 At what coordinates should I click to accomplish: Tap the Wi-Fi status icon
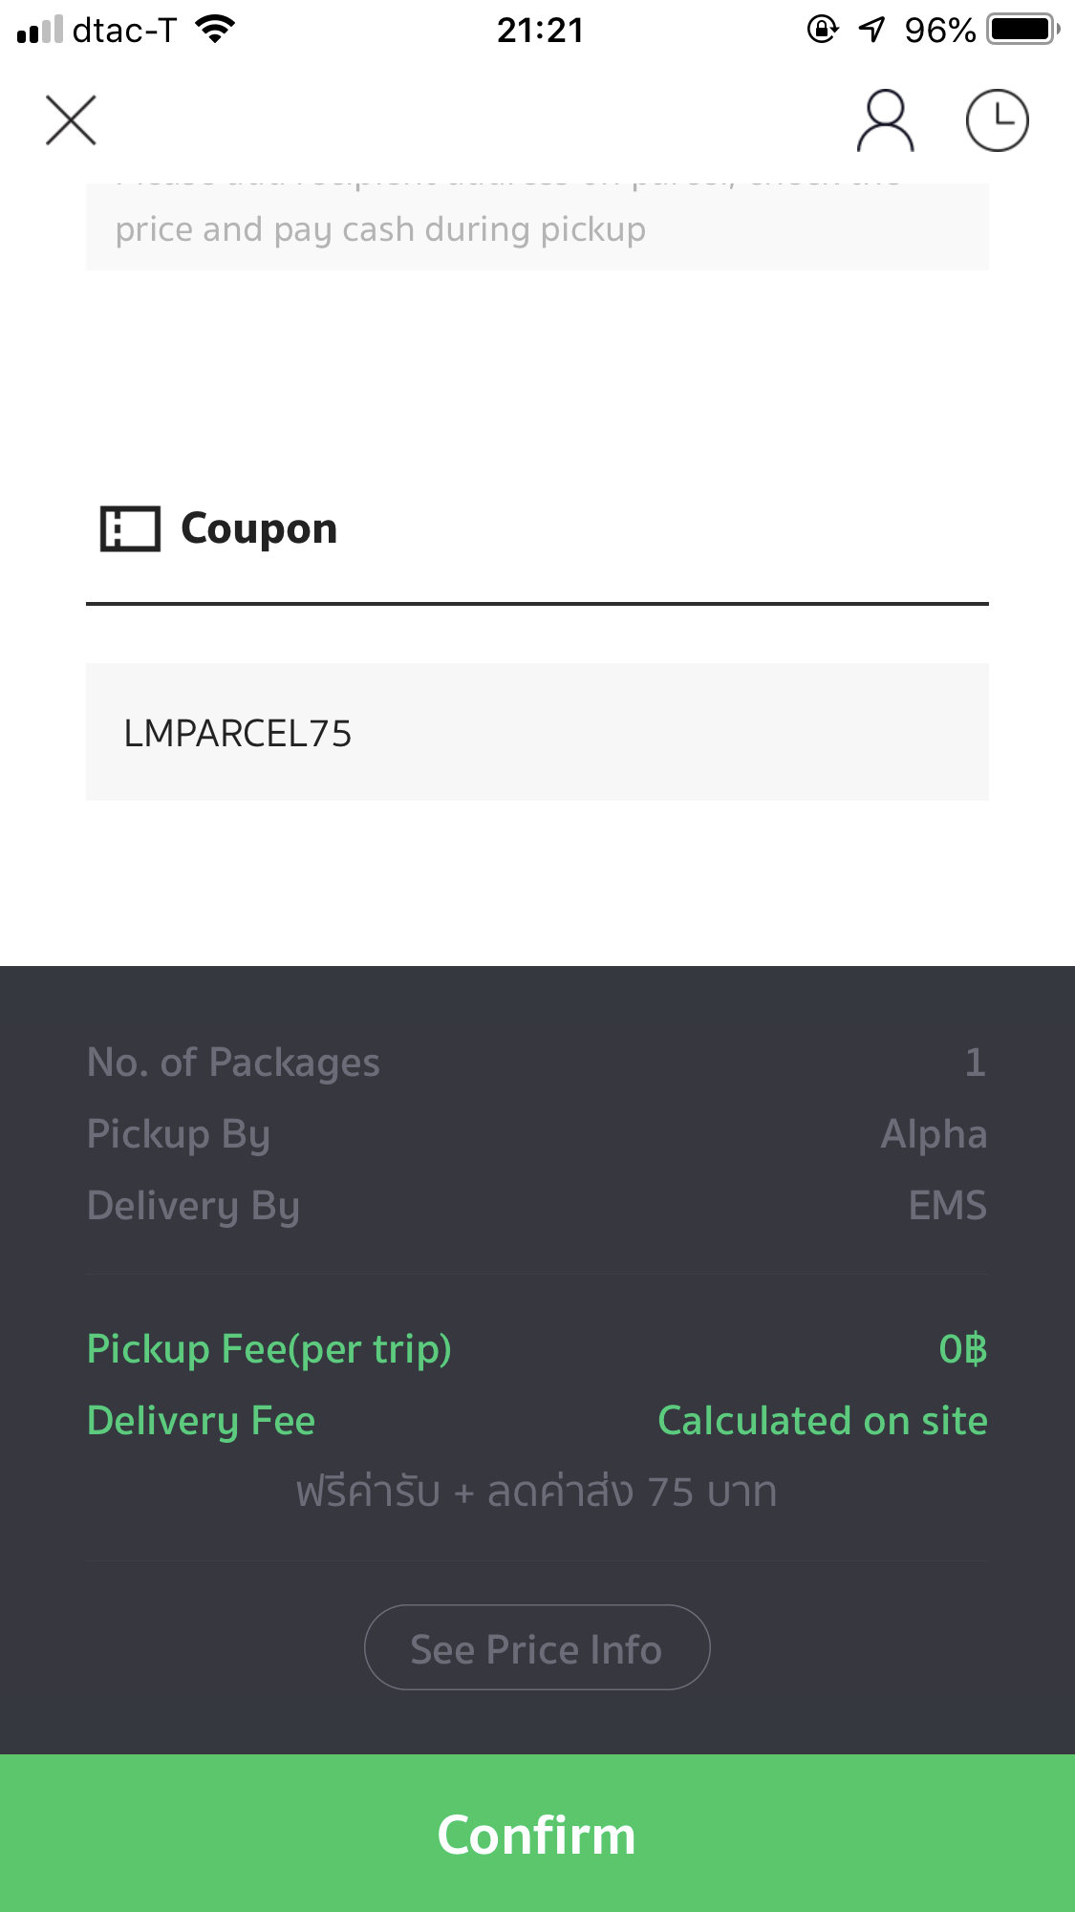pyautogui.click(x=215, y=30)
